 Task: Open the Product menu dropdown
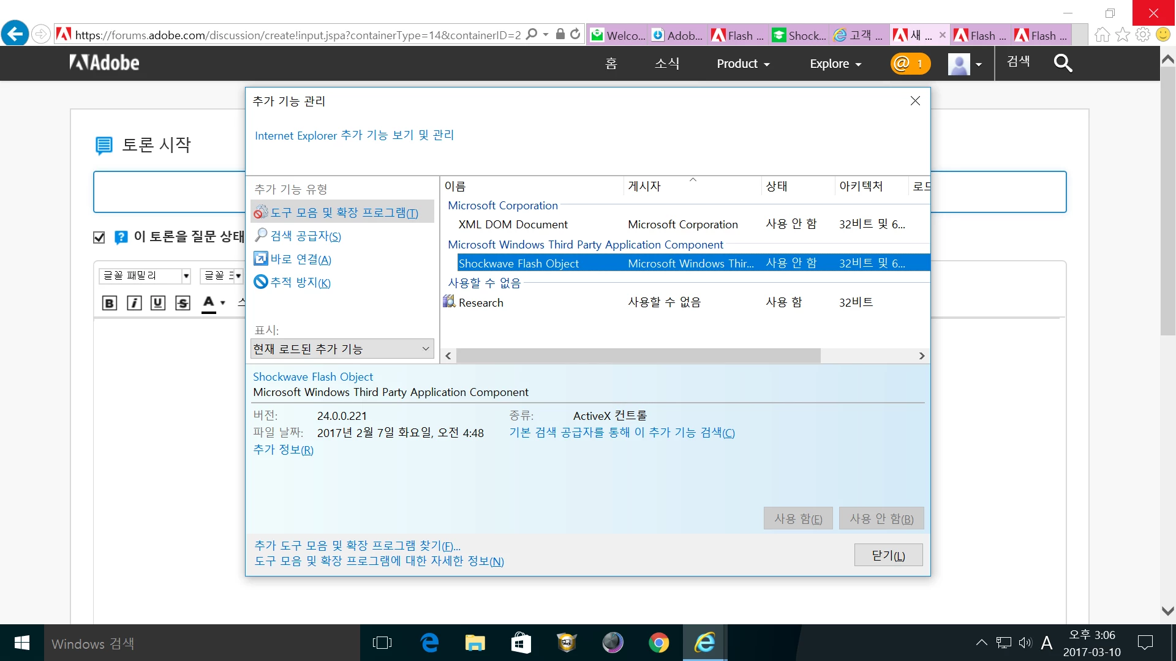(743, 64)
